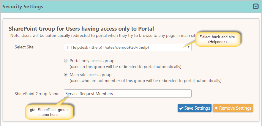Click the 'give SharePoint group name here' callout
The width and height of the screenshot is (262, 126).
pyautogui.click(x=49, y=112)
